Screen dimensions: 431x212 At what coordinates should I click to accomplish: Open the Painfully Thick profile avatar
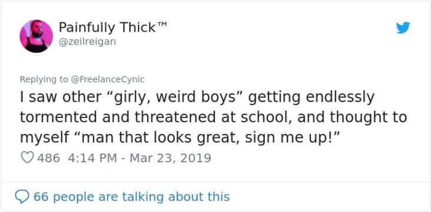click(37, 36)
